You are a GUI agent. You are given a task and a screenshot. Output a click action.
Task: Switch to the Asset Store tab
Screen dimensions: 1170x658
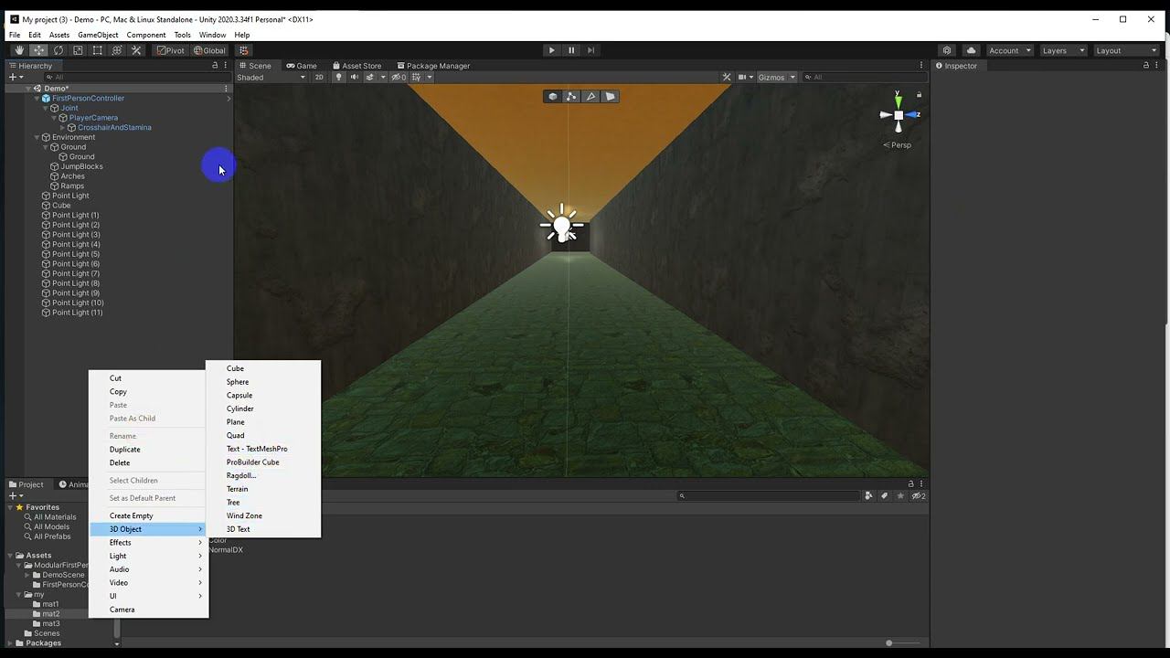click(356, 66)
